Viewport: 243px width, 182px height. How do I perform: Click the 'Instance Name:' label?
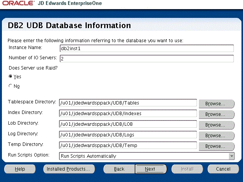click(25, 47)
